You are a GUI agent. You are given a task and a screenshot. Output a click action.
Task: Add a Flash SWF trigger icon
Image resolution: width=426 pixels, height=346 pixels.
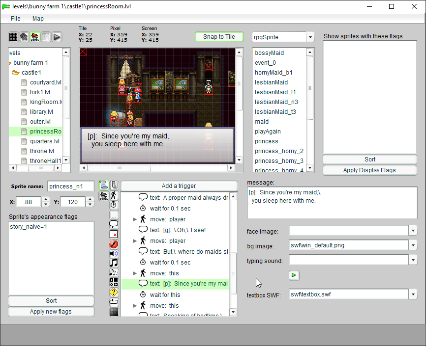[114, 244]
